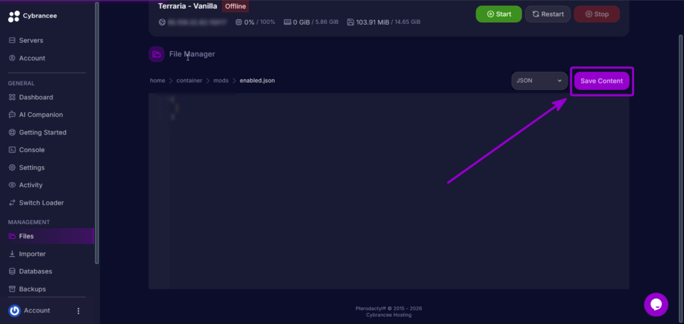Open Servers via its sidebar icon
The width and height of the screenshot is (684, 324).
tap(12, 41)
